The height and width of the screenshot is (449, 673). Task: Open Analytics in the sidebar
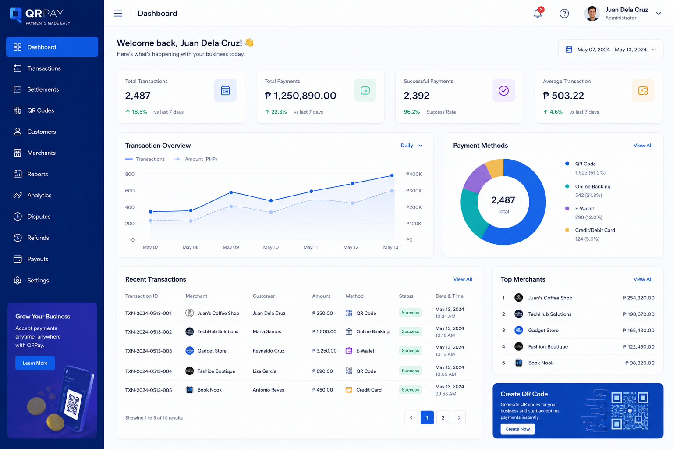coord(52,195)
